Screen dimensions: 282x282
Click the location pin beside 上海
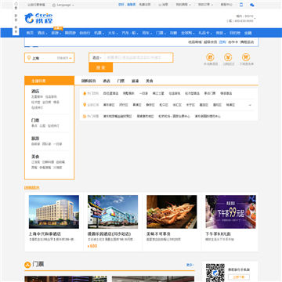click(x=29, y=58)
